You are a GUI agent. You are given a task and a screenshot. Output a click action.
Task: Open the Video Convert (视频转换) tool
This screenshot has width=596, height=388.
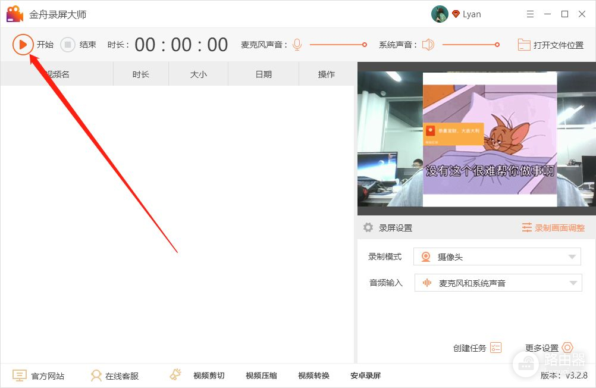click(x=313, y=376)
